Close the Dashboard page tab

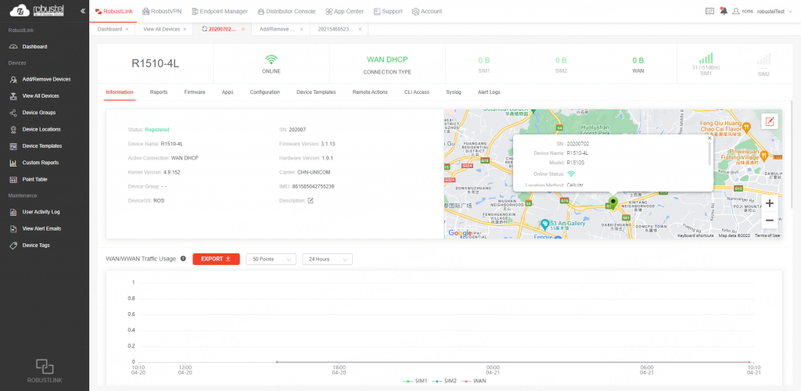pyautogui.click(x=127, y=29)
